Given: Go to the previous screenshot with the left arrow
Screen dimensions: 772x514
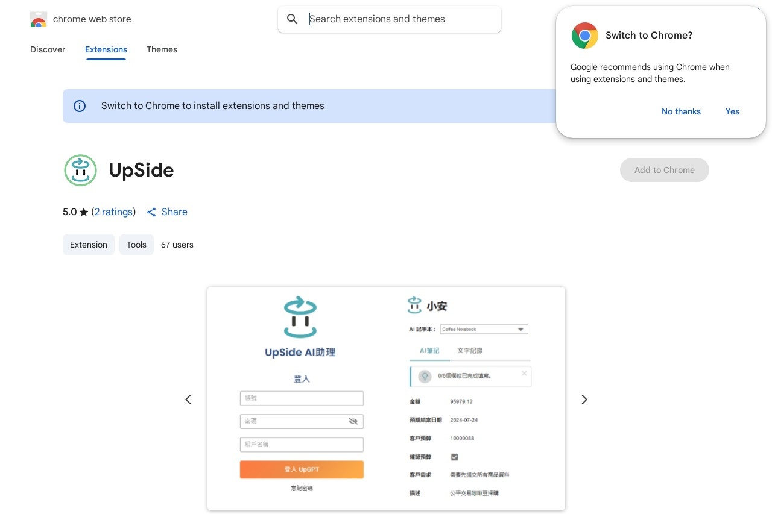Looking at the screenshot, I should (x=188, y=400).
